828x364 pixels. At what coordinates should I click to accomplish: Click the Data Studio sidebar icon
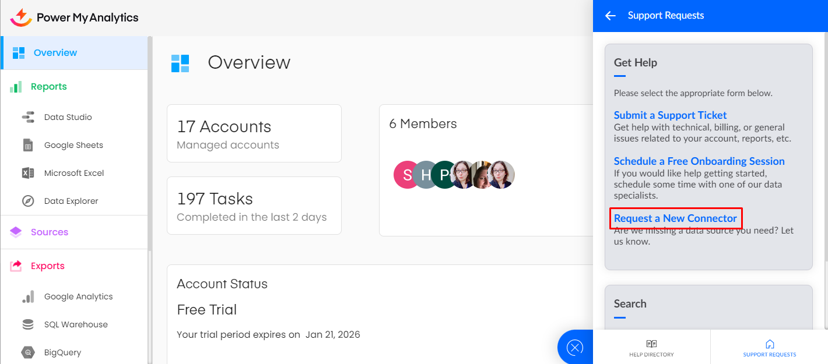pyautogui.click(x=28, y=117)
